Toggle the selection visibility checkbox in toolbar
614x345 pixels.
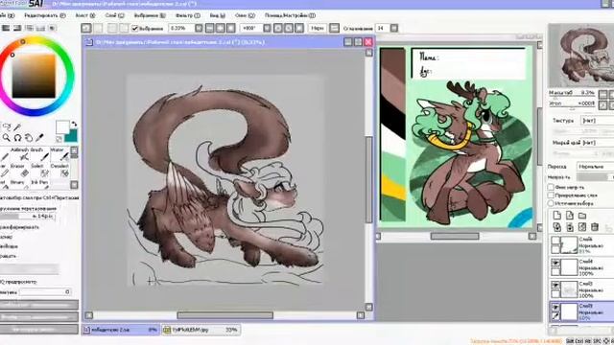pos(135,28)
